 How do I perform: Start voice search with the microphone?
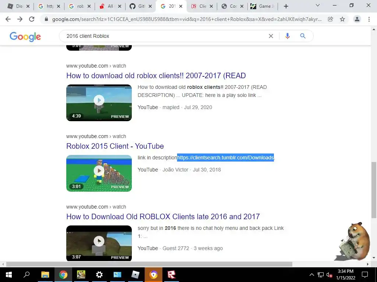(287, 36)
